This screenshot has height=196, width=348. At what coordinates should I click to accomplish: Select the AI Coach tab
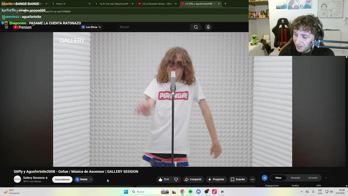point(313,178)
